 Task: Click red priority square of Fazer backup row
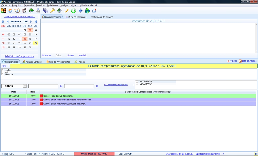tap(41, 96)
